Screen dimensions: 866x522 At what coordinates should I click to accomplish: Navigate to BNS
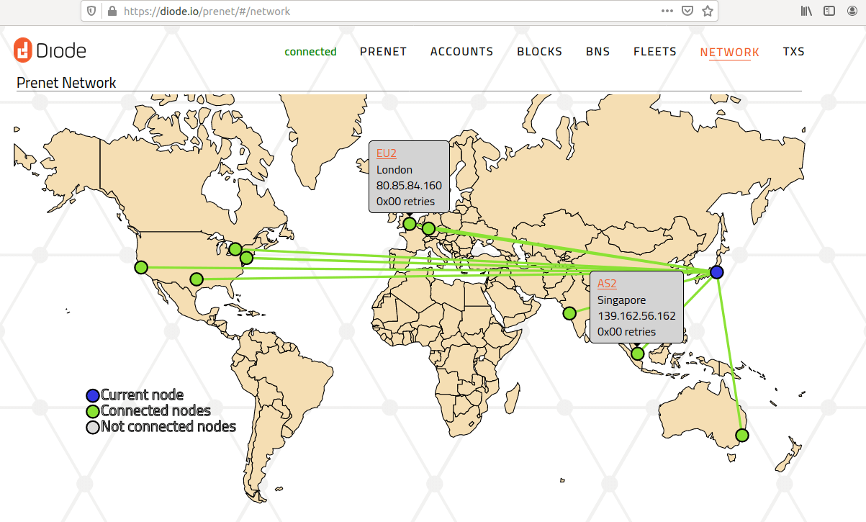pos(597,52)
